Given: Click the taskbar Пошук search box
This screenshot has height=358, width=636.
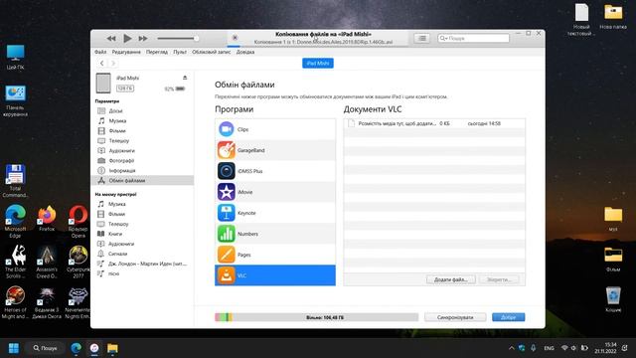Looking at the screenshot, I should [45, 348].
